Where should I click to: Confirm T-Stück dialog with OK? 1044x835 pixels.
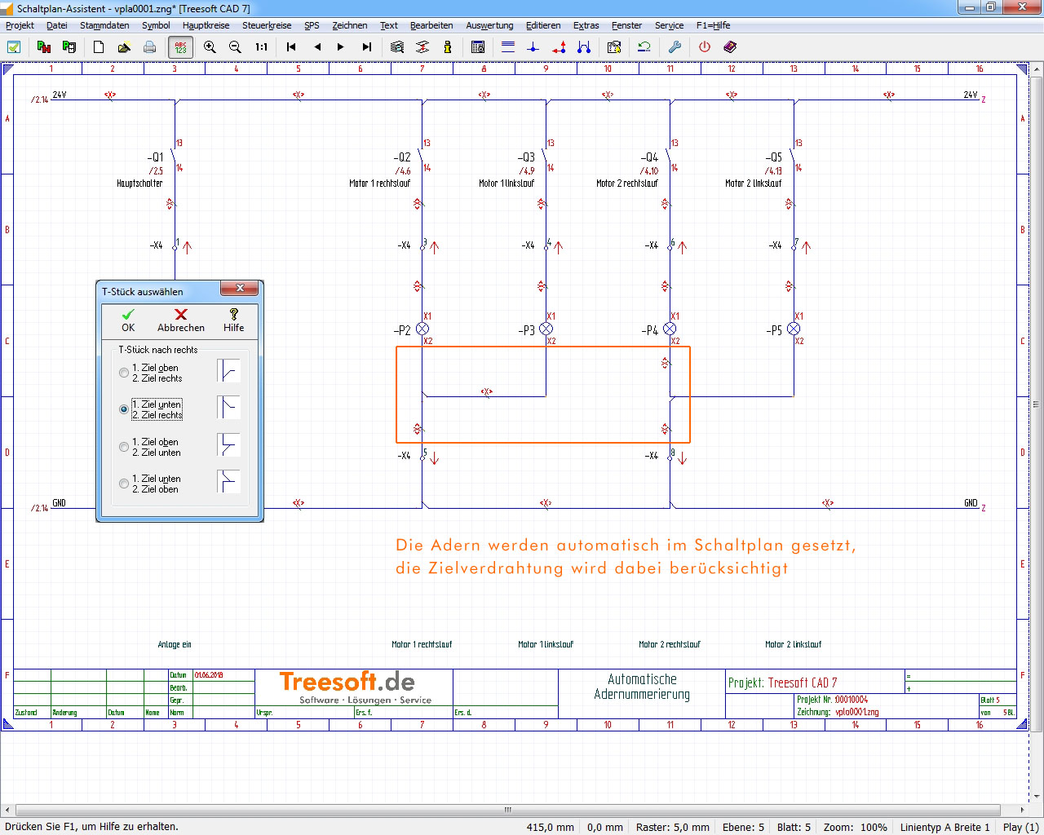click(128, 320)
